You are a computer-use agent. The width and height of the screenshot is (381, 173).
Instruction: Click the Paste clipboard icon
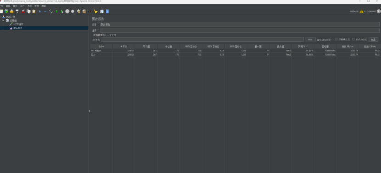point(34,11)
